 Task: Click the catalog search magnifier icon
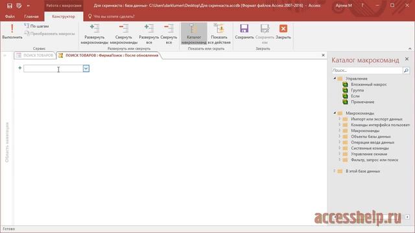[x=406, y=71]
